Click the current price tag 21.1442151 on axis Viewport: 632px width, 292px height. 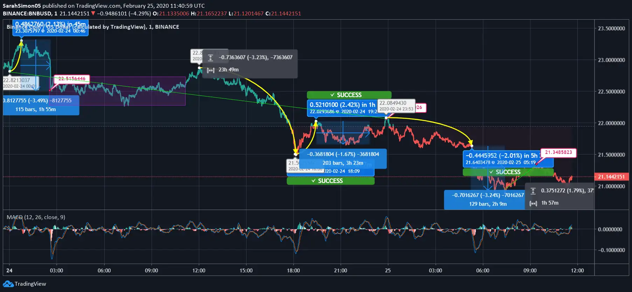click(611, 177)
